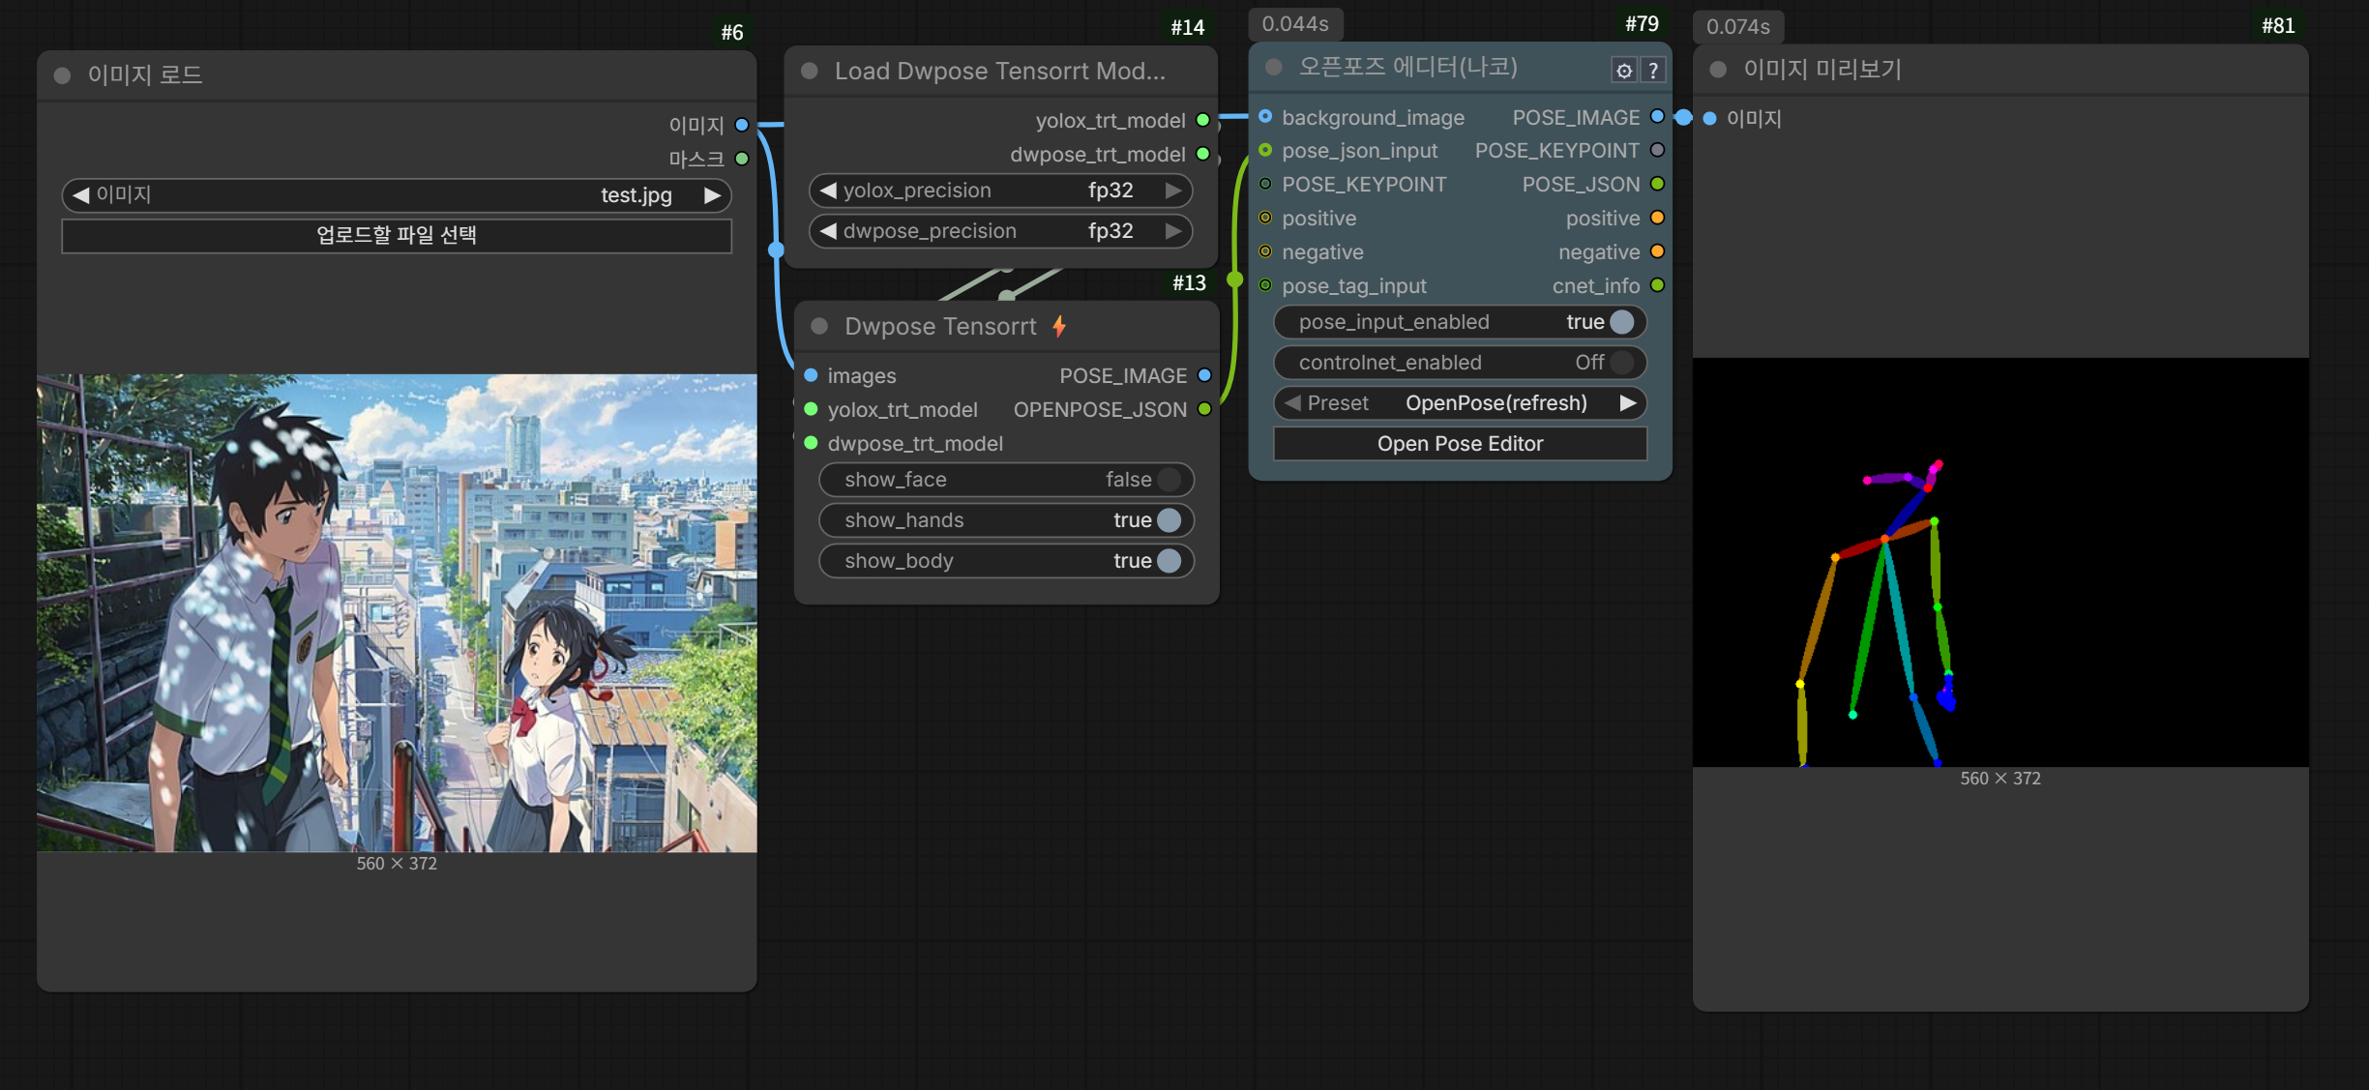Screen dimensions: 2369x1090
Task: Click the cnet_info output socket
Action: (x=1657, y=285)
